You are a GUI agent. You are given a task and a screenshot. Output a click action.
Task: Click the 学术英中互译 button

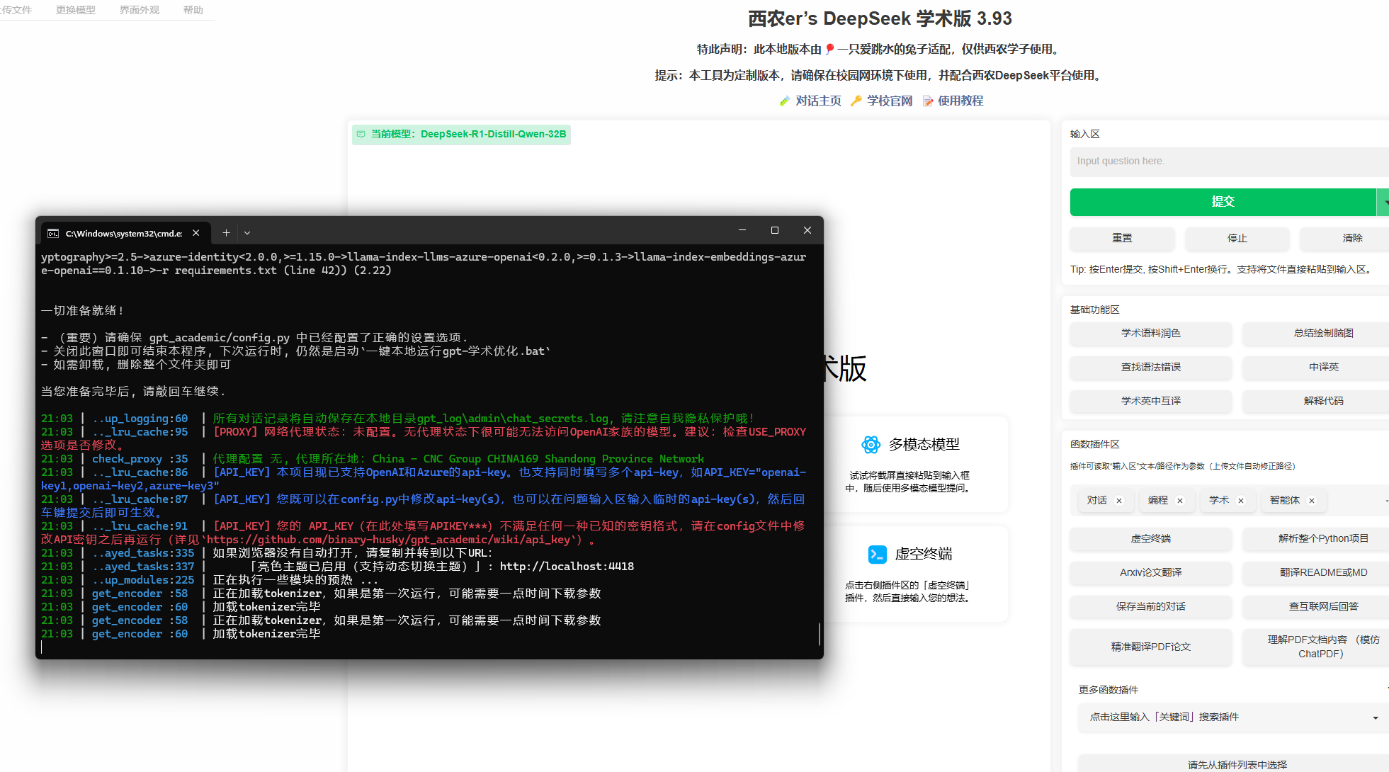click(1151, 402)
